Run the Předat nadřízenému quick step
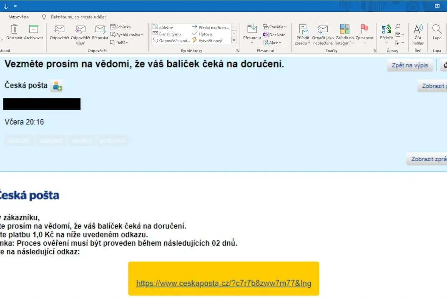 click(211, 28)
